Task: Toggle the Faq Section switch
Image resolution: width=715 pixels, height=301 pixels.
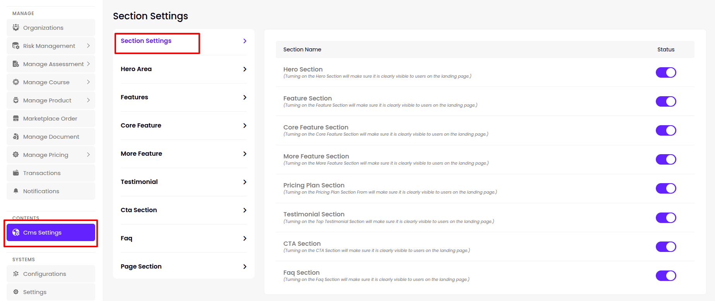Action: (665, 275)
